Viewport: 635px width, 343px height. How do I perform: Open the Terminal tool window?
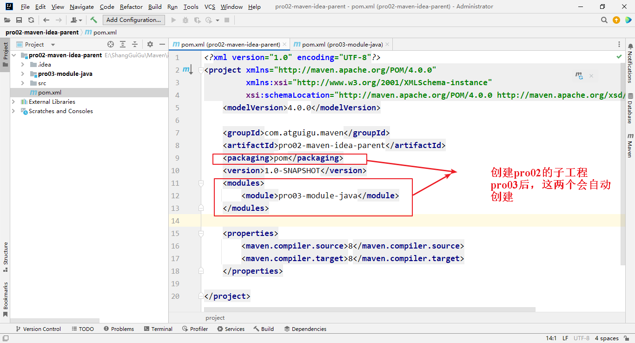tap(158, 329)
